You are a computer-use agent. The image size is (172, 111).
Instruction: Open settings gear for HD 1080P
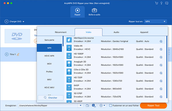[x=161, y=57]
